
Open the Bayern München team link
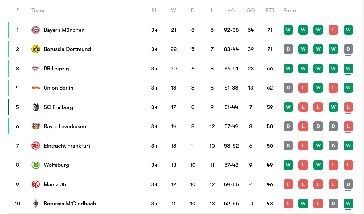64,30
